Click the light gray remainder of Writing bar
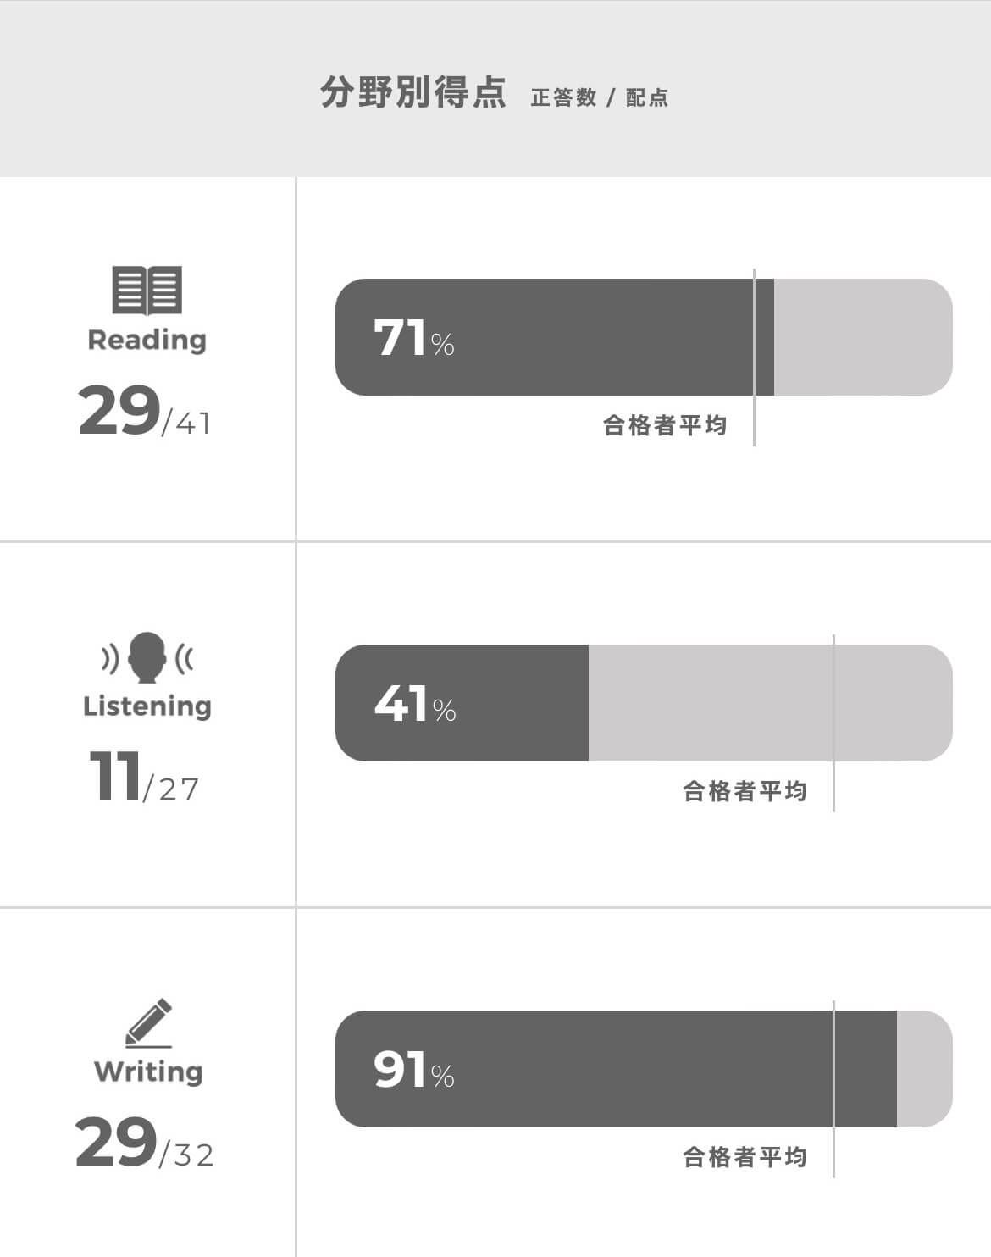Screen dimensions: 991x1257 point(925,1069)
